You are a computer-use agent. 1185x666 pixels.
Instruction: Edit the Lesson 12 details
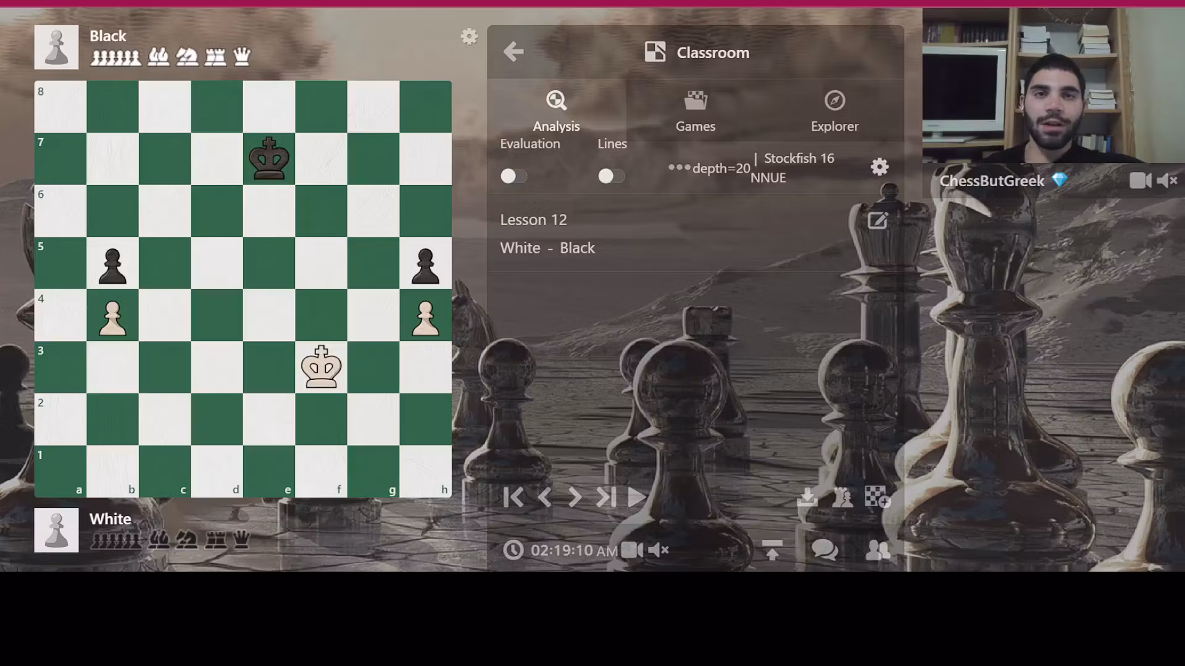coord(877,220)
